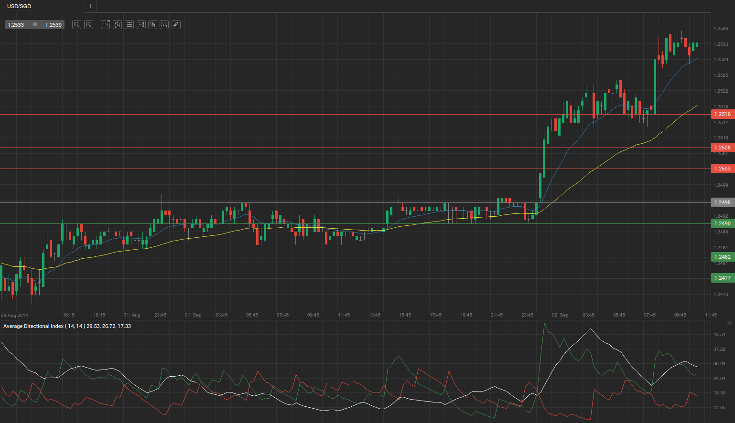Click the 1.2539 ask price
Screen dimensions: 735x423
(x=54, y=25)
